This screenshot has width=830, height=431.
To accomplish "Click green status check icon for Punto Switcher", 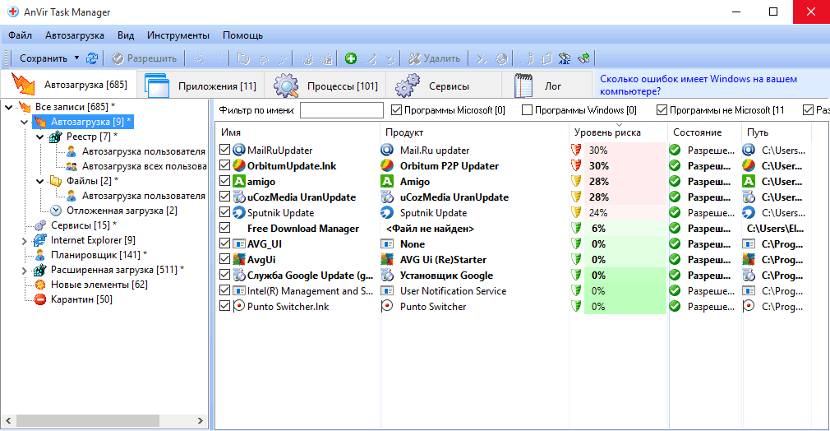I will point(675,306).
